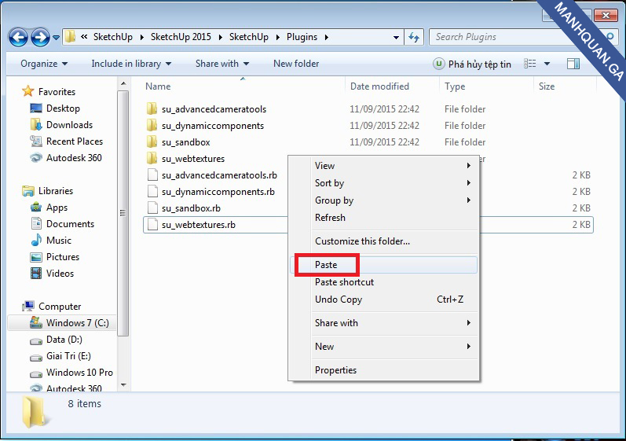The width and height of the screenshot is (626, 441).
Task: Sort by the Type column header
Action: [x=455, y=86]
